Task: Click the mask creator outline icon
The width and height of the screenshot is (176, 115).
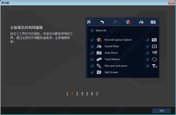Action: (x=154, y=59)
